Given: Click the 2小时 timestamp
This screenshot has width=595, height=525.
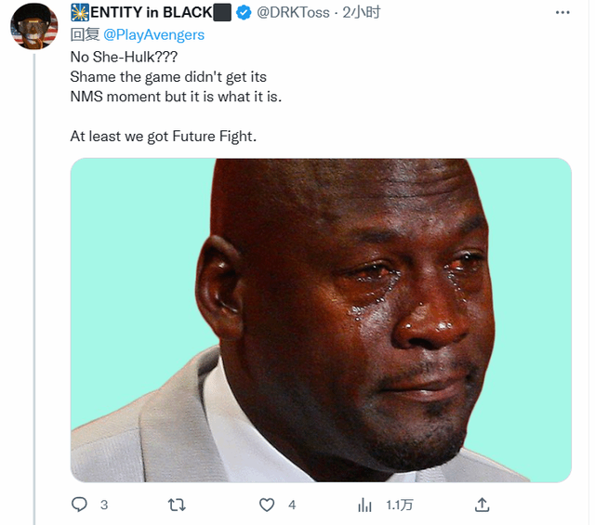Looking at the screenshot, I should pos(362,12).
